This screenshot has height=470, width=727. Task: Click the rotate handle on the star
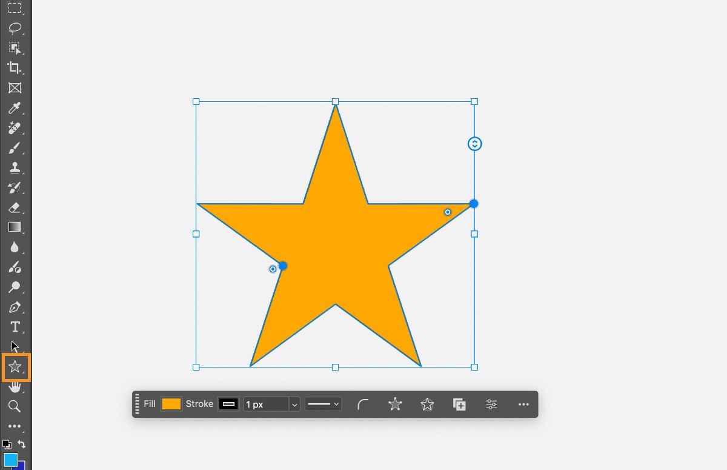474,144
